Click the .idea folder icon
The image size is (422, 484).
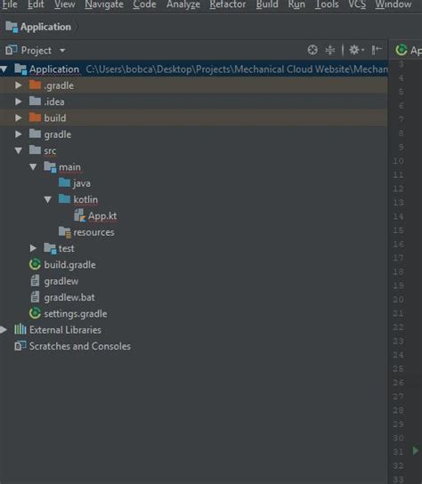point(35,101)
